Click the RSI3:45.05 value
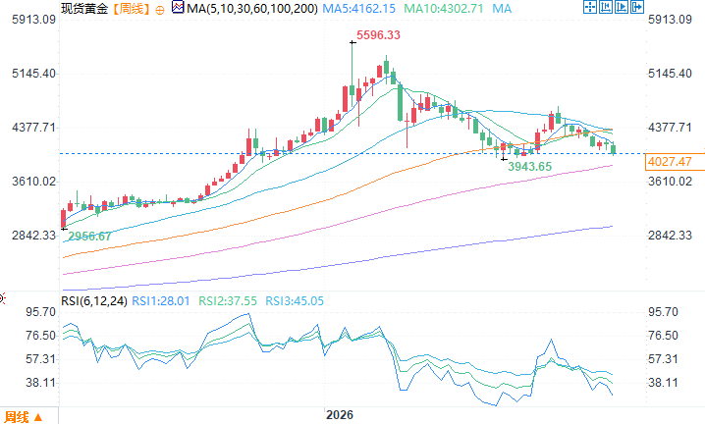The image size is (705, 424). coord(295,300)
